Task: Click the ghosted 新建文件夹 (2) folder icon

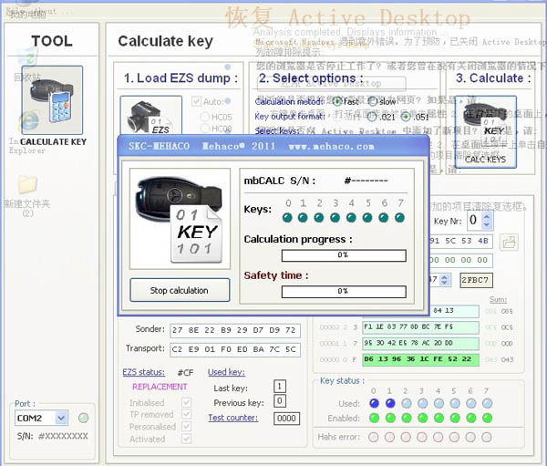Action: [28, 184]
